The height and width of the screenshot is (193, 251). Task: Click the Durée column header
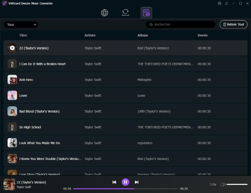pyautogui.click(x=202, y=35)
